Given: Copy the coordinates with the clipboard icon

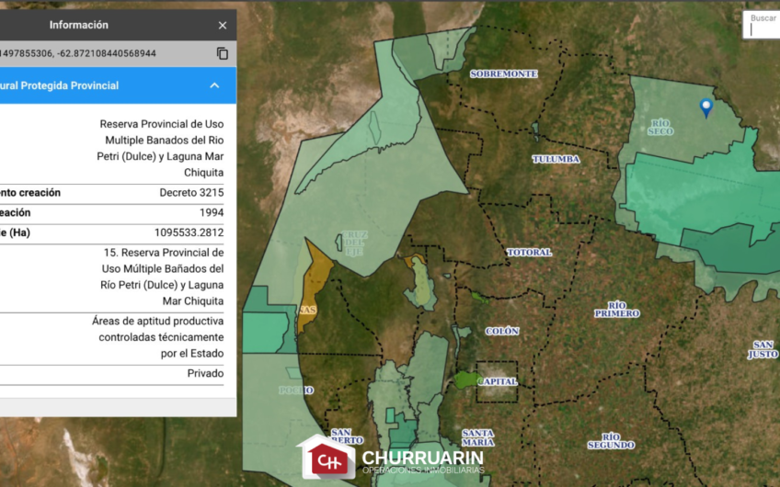Looking at the screenshot, I should click(x=223, y=53).
